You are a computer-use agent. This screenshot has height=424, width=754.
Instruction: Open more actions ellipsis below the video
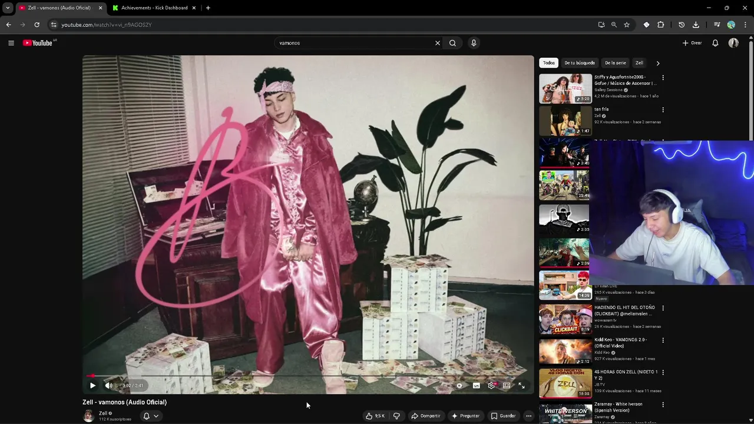click(528, 416)
